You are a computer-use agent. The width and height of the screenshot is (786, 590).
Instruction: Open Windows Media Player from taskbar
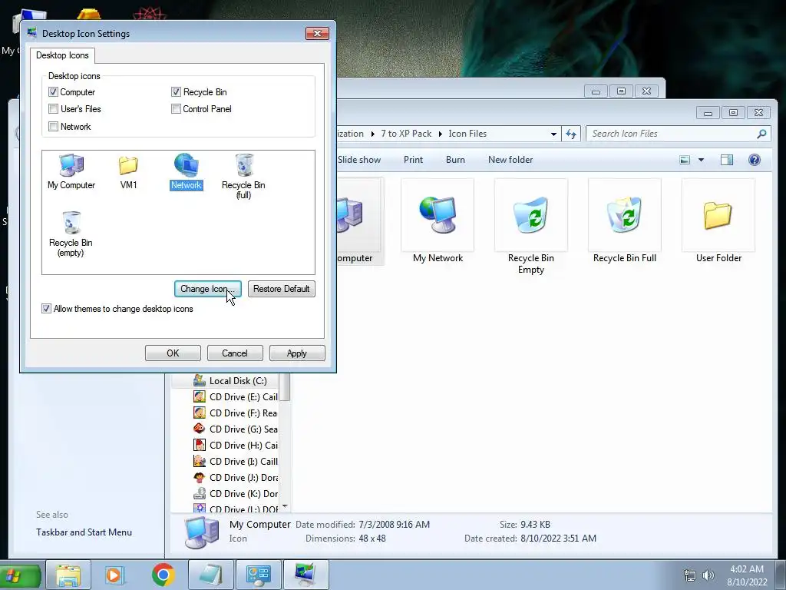click(114, 575)
